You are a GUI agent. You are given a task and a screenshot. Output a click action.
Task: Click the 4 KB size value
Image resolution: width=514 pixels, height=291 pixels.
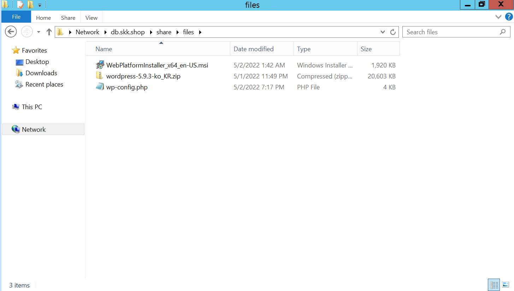(x=389, y=87)
